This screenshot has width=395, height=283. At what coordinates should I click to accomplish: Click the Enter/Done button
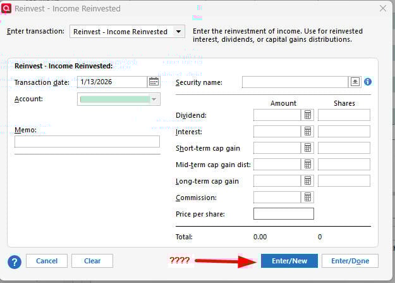(x=350, y=261)
